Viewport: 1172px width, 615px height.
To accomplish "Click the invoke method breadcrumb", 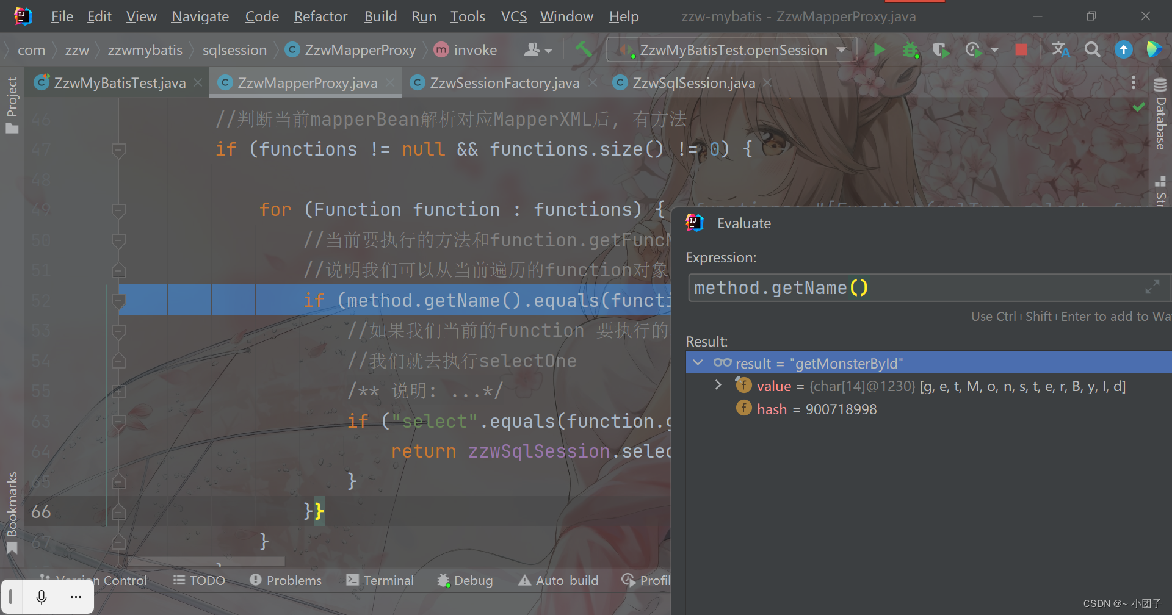I will (466, 50).
